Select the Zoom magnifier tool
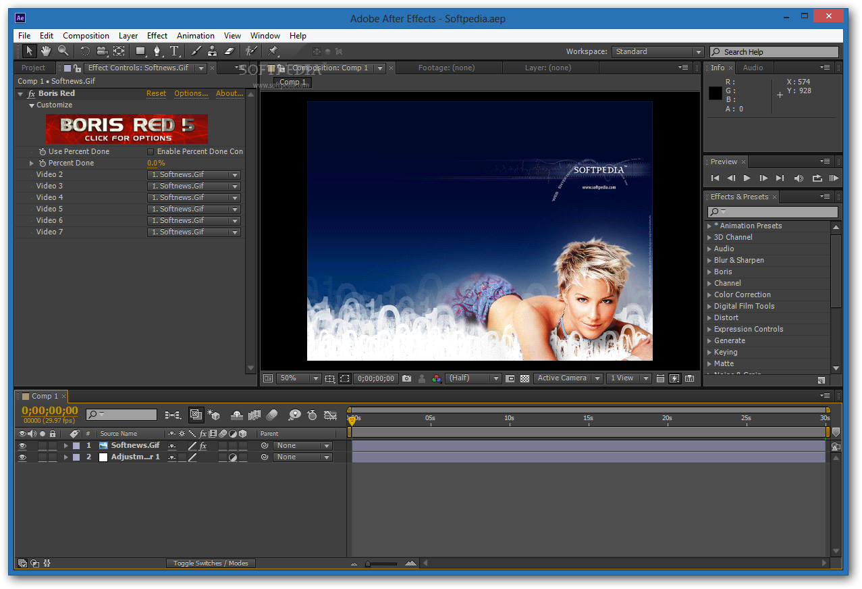Image resolution: width=862 pixels, height=589 pixels. (x=63, y=51)
